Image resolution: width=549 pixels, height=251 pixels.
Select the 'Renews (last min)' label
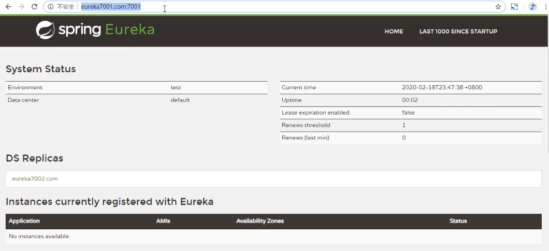point(305,138)
